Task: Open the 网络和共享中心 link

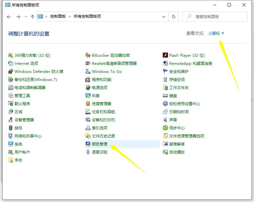Action: click(28, 136)
